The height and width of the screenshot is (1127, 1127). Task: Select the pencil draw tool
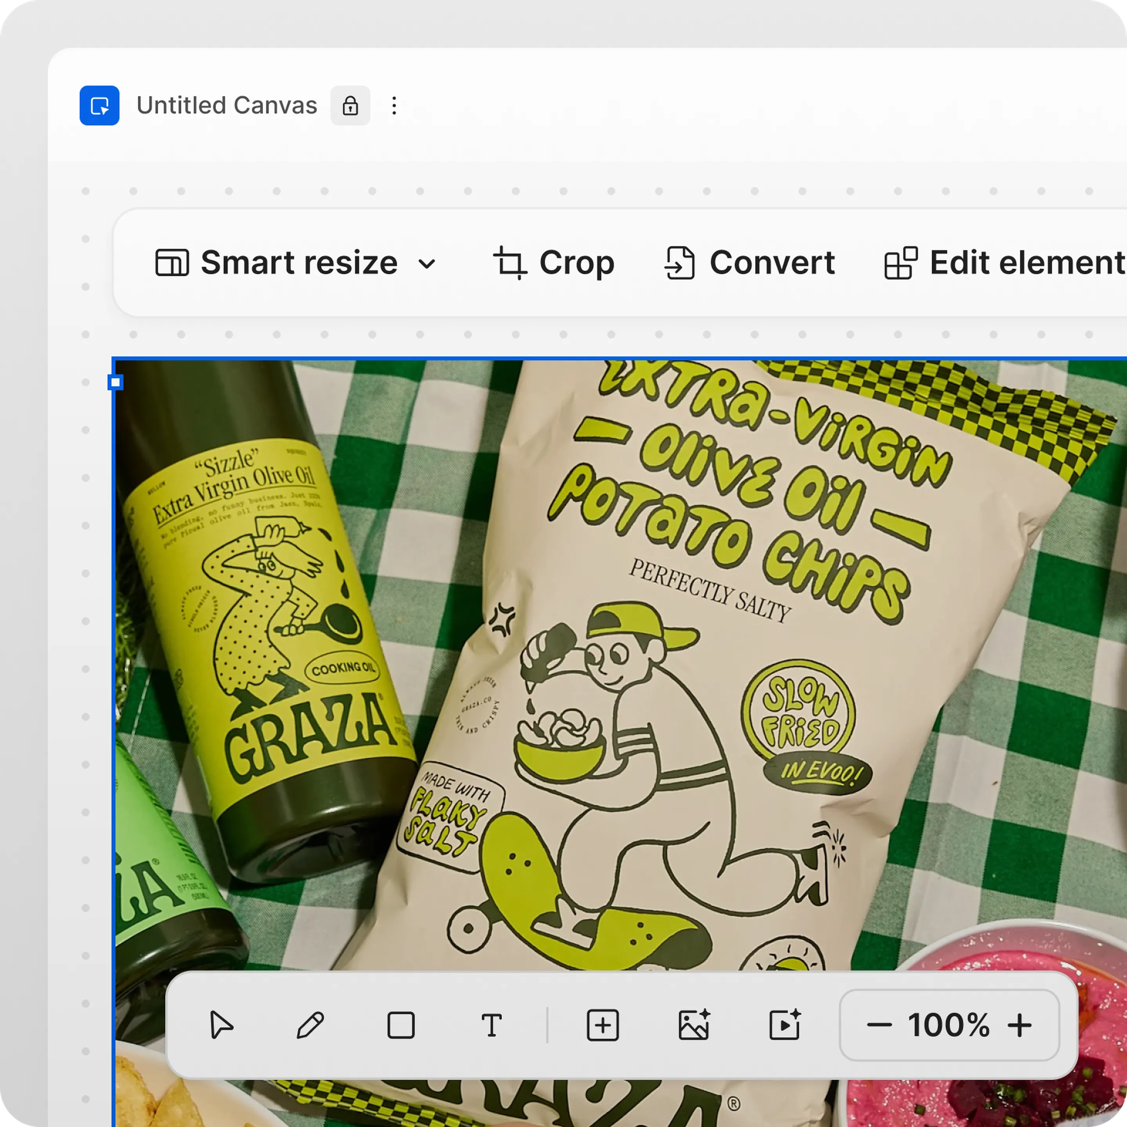tap(310, 1025)
